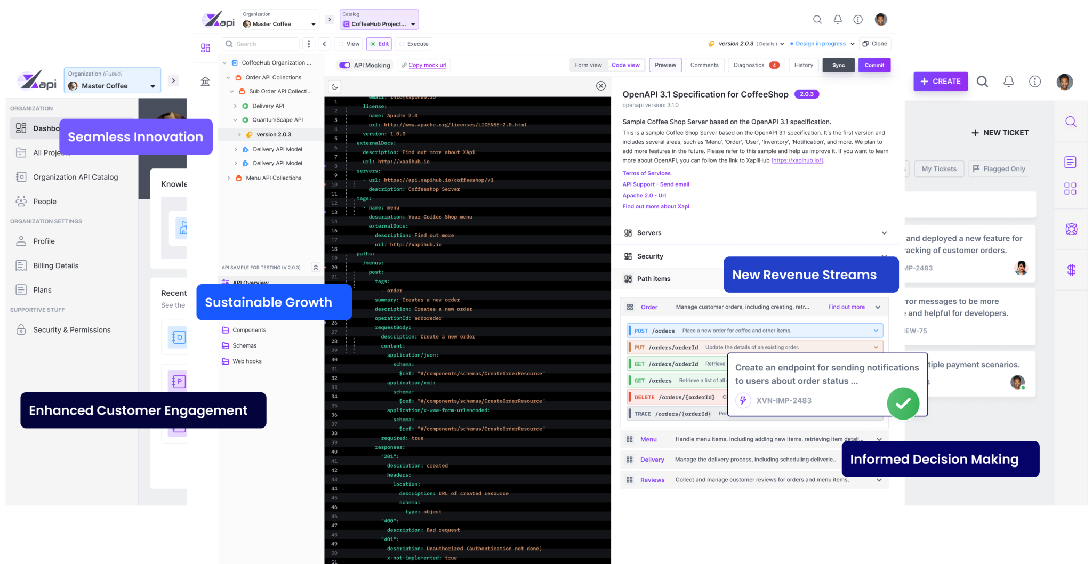1092x564 pixels.
Task: Toggle Flagged Only filter
Action: pos(999,169)
